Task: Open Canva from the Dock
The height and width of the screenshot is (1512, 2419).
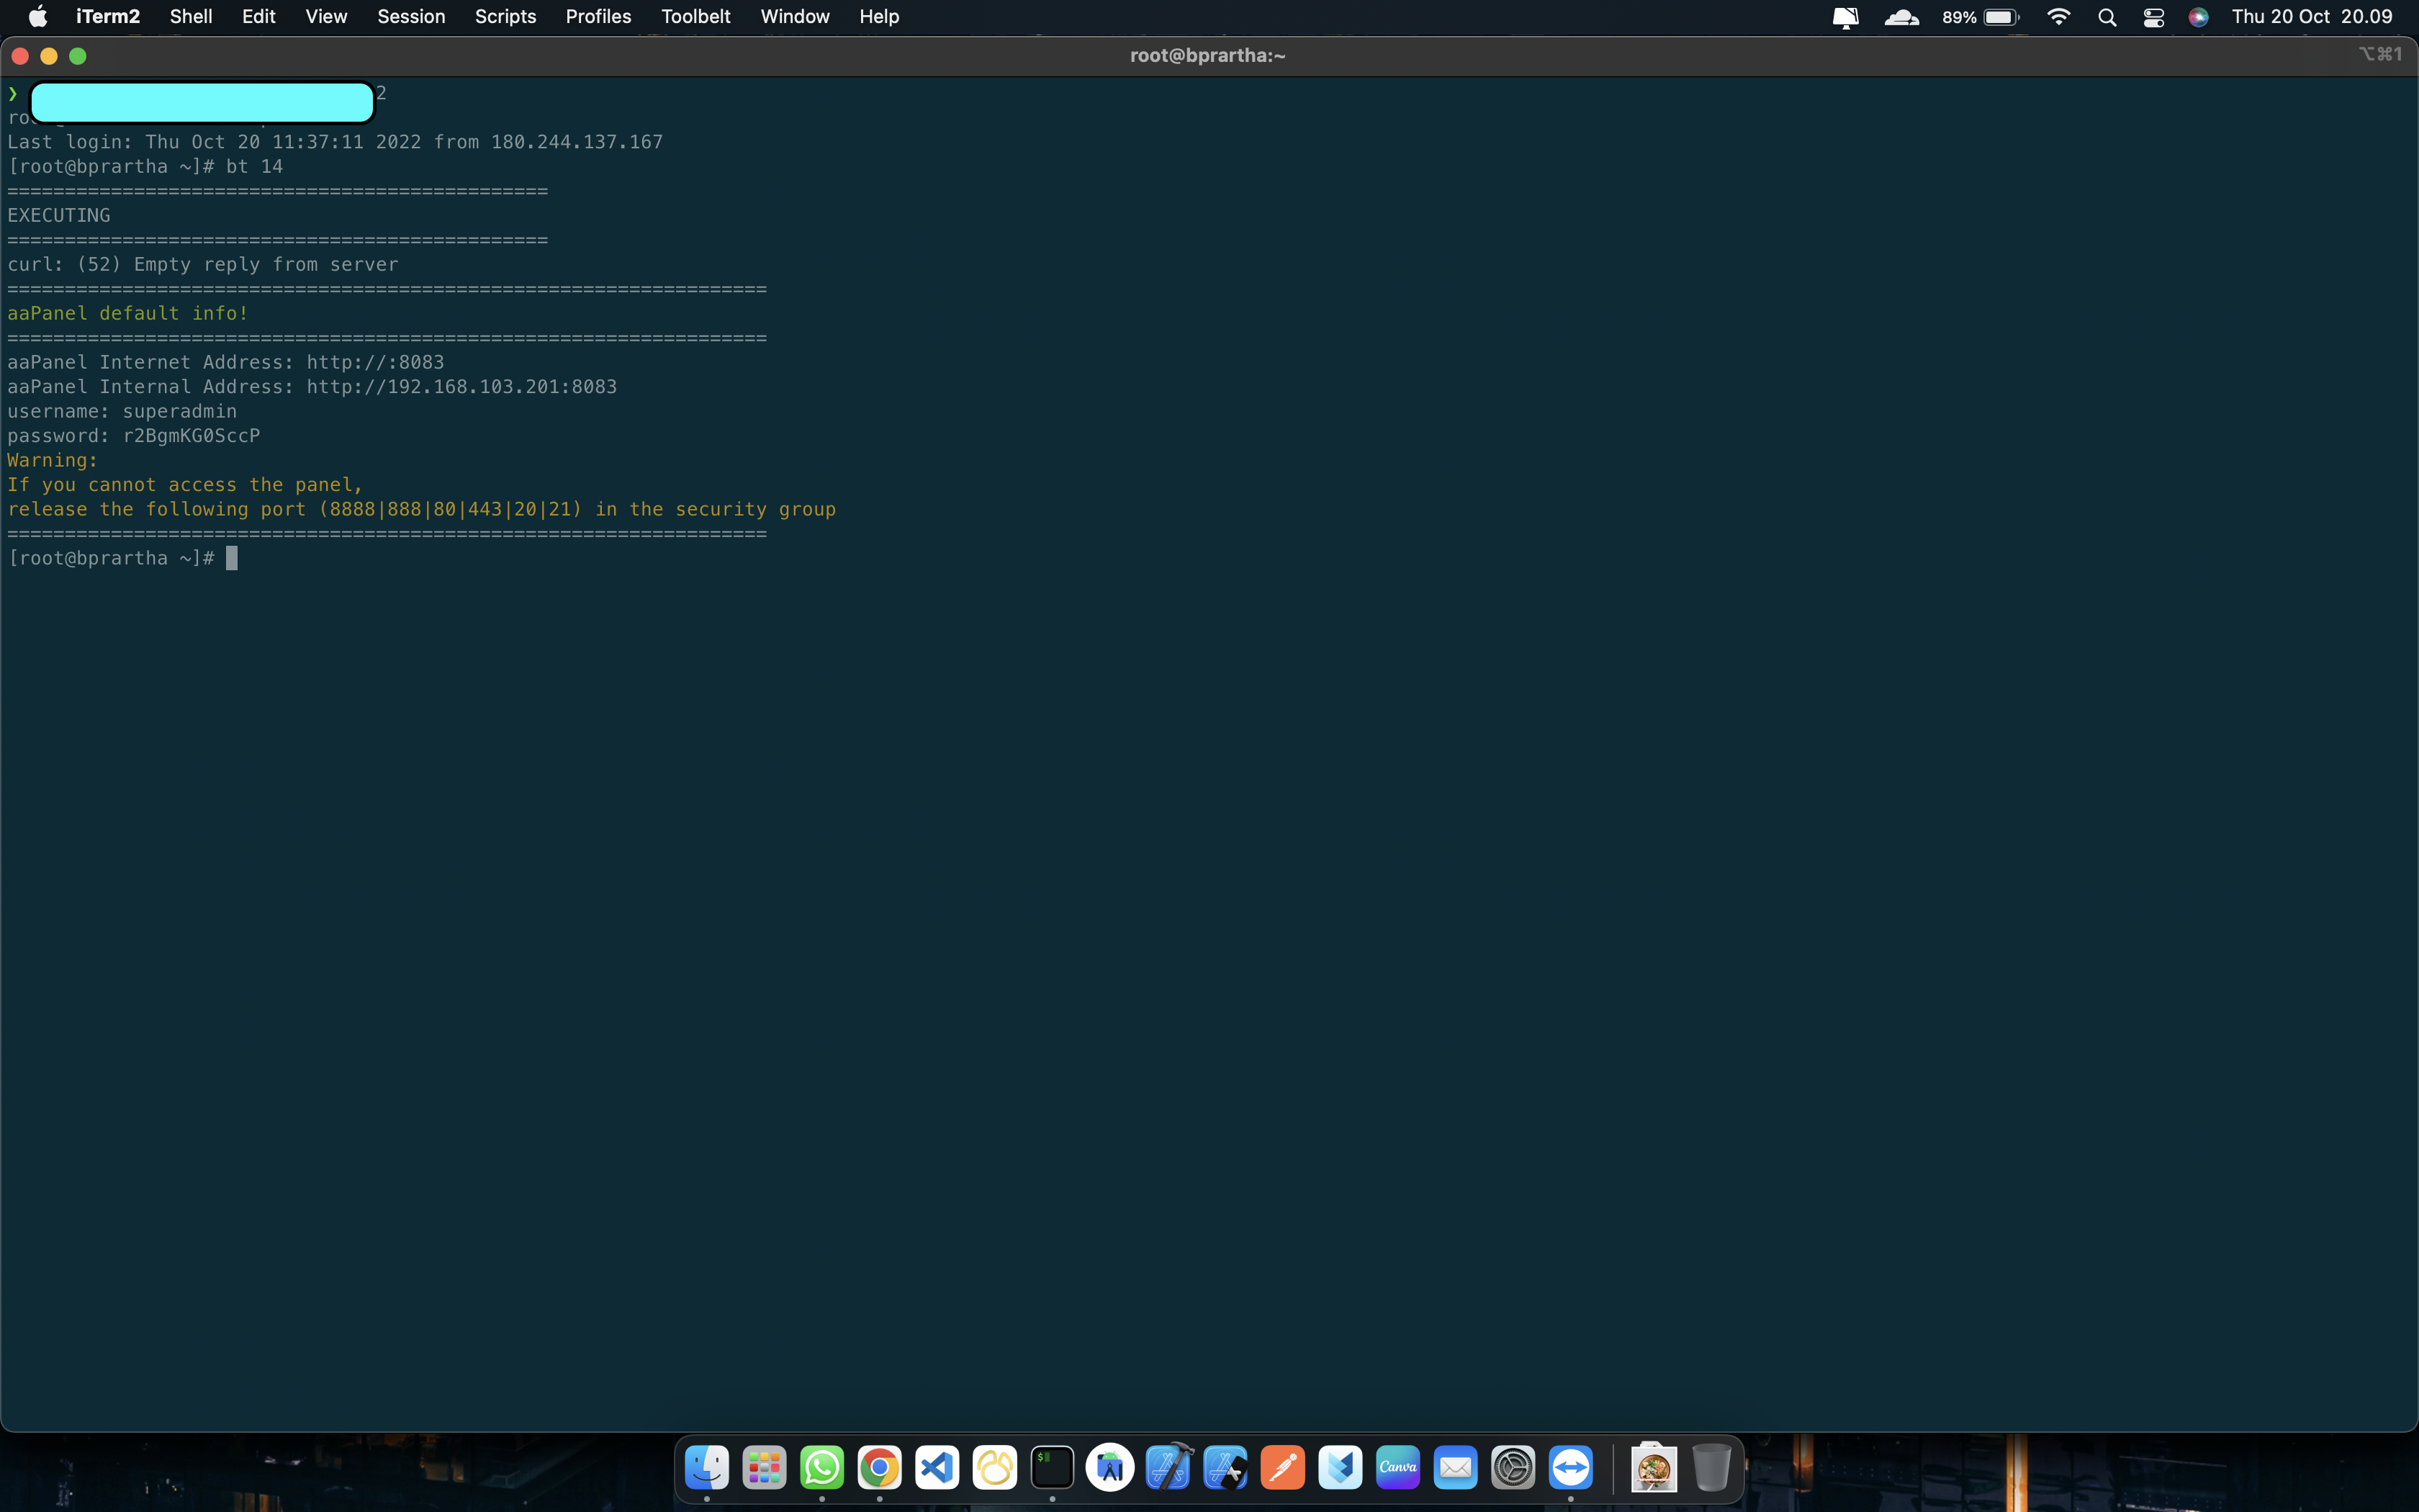Action: tap(1397, 1468)
